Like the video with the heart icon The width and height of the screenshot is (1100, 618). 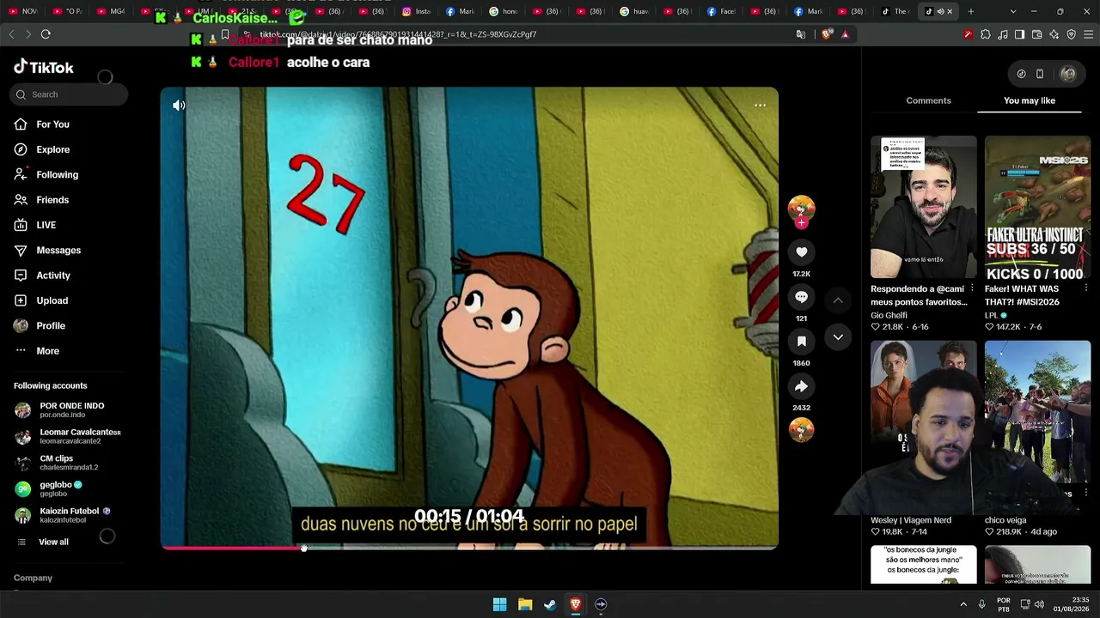click(801, 251)
